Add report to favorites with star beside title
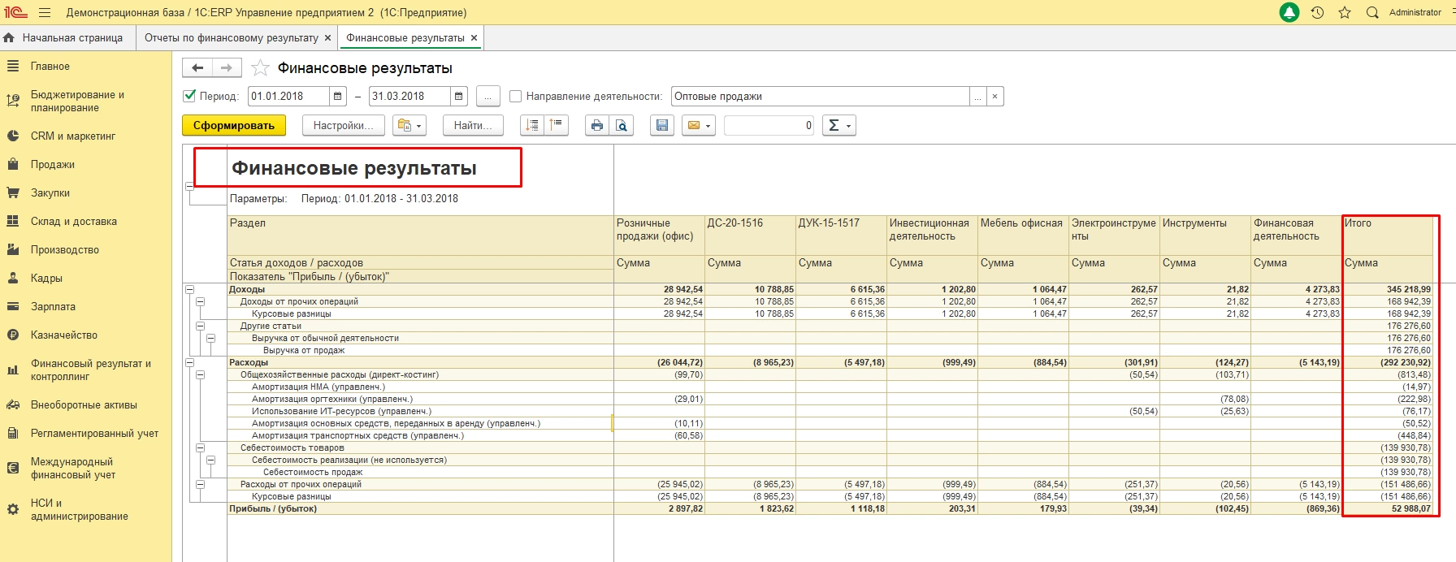1456x562 pixels. coord(260,68)
